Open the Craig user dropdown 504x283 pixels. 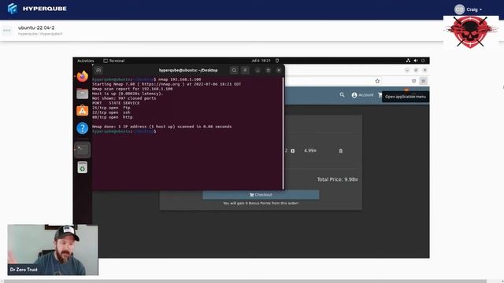pyautogui.click(x=469, y=9)
